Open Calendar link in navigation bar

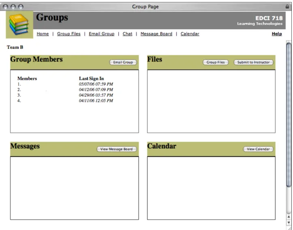[x=190, y=34]
